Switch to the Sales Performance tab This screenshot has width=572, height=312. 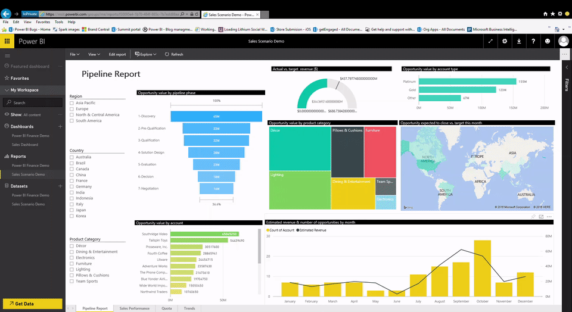pyautogui.click(x=134, y=308)
